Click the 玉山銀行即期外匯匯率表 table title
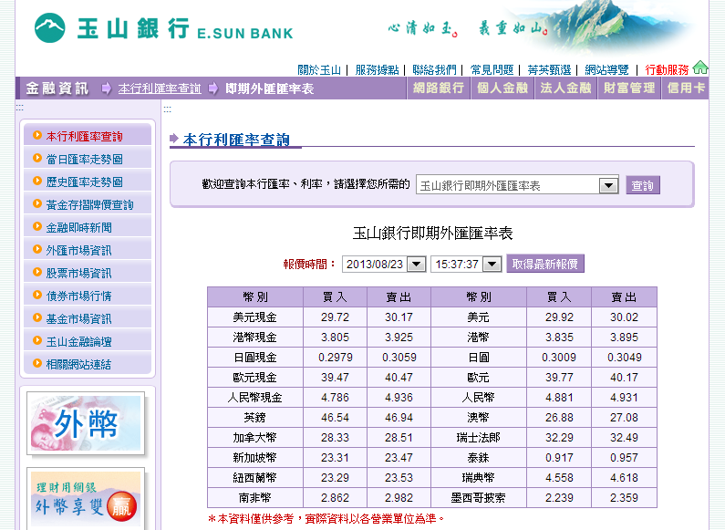Screen dimensions: 725x530 (x=433, y=233)
